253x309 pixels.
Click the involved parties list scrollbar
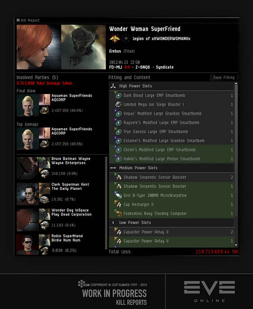coord(106,203)
